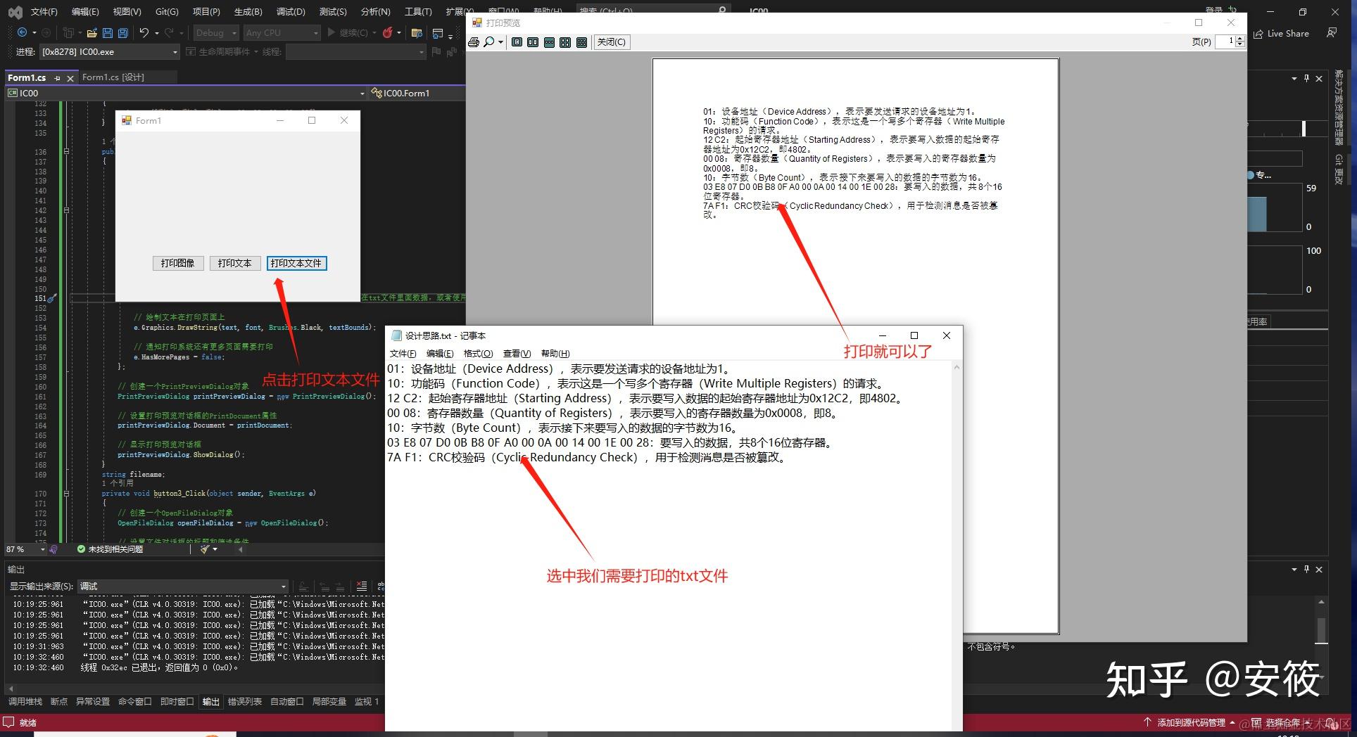The height and width of the screenshot is (737, 1357).
Task: Increase the page number with the 页(P) stepper
Action: (1240, 39)
